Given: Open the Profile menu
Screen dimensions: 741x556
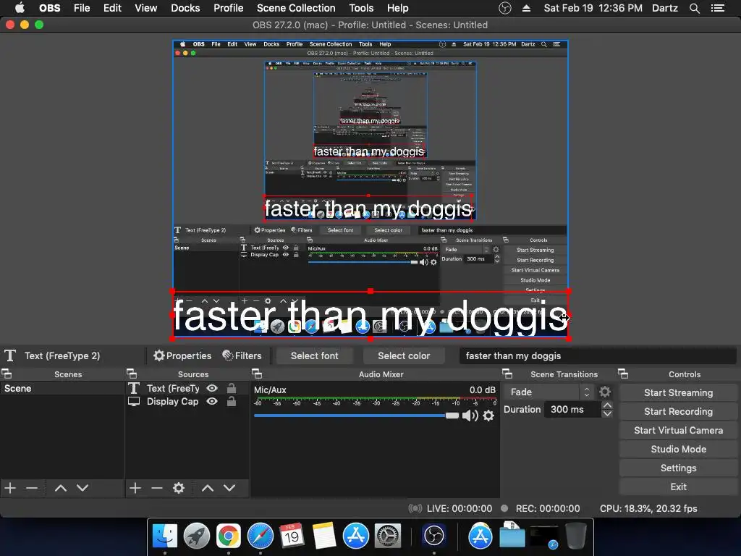Looking at the screenshot, I should [228, 8].
